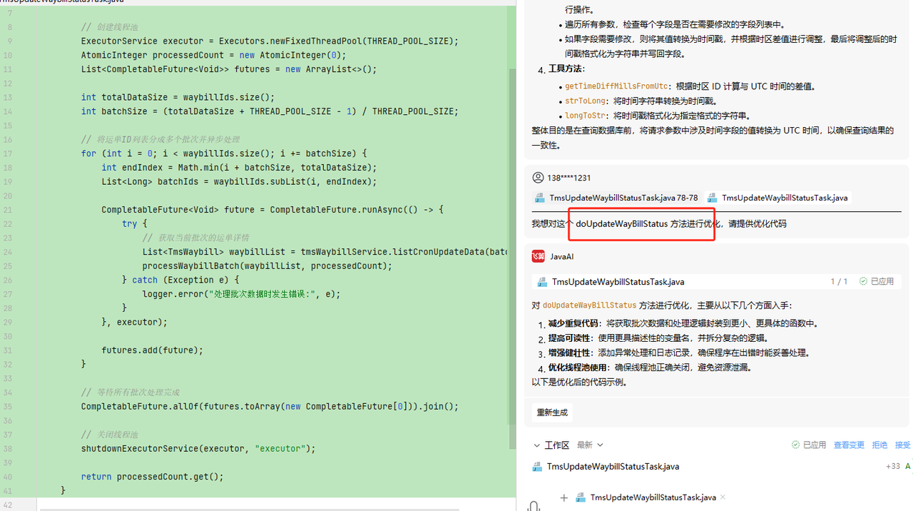The image size is (913, 511).
Task: Click the 查看变更 view changes link
Action: click(x=849, y=445)
